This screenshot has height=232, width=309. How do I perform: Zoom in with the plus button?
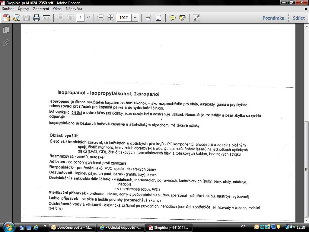[110, 18]
